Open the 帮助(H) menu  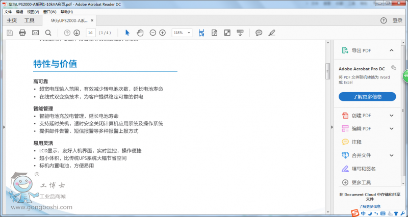pyautogui.click(x=67, y=12)
